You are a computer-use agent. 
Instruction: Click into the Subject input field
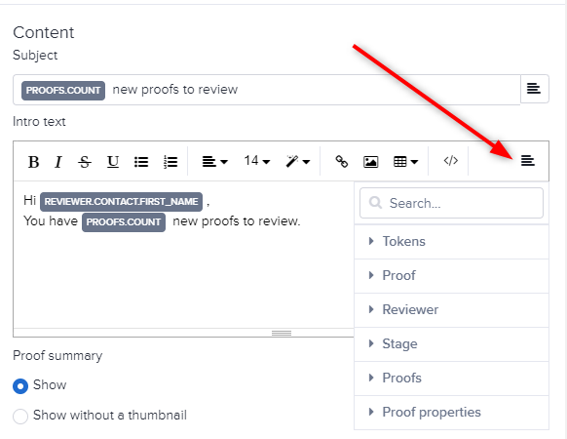coord(267,90)
